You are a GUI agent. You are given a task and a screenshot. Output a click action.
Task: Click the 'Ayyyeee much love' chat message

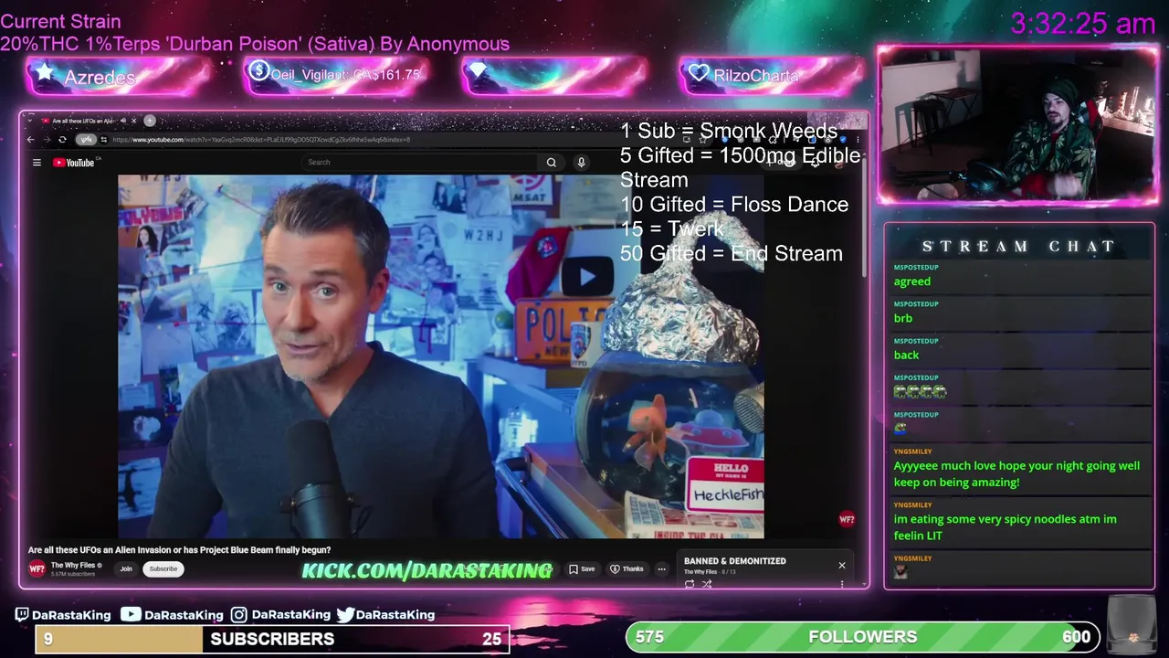click(x=1016, y=473)
